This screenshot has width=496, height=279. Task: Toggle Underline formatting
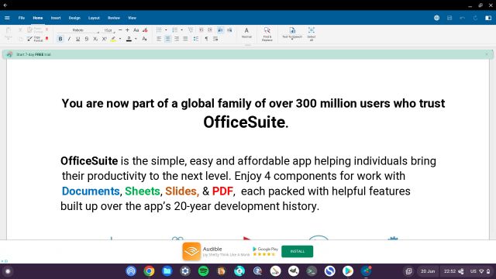click(77, 39)
